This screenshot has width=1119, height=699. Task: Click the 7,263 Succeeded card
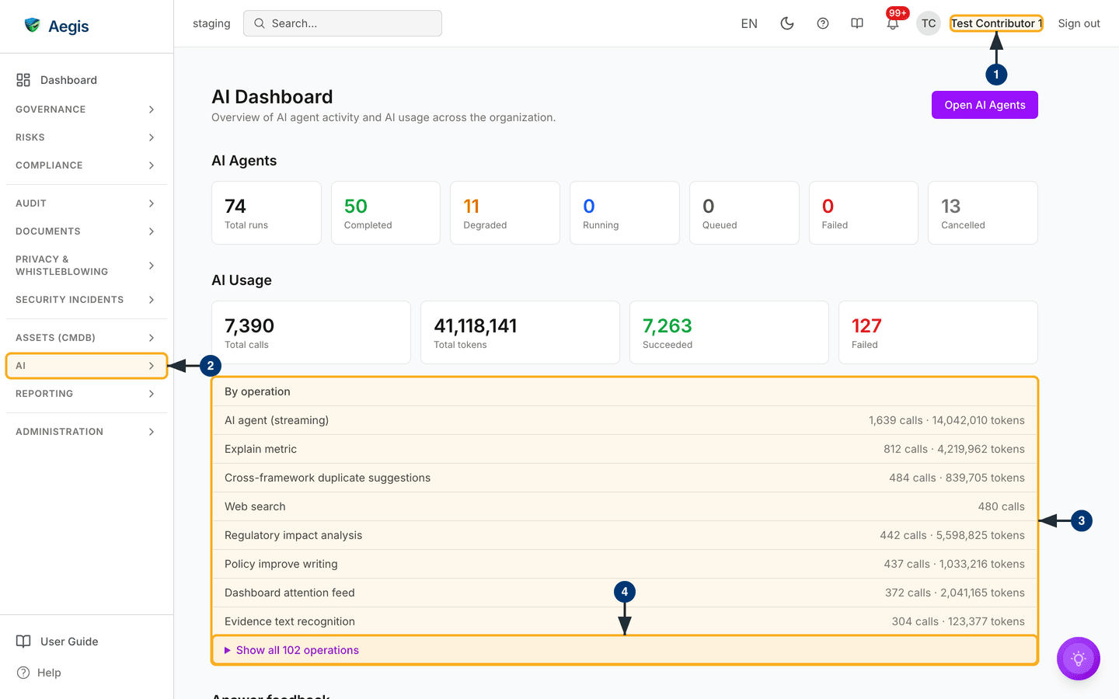coord(729,332)
